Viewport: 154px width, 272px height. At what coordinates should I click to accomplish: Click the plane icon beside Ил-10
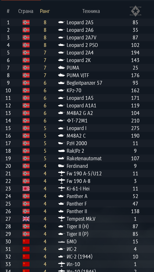[x=62, y=264]
